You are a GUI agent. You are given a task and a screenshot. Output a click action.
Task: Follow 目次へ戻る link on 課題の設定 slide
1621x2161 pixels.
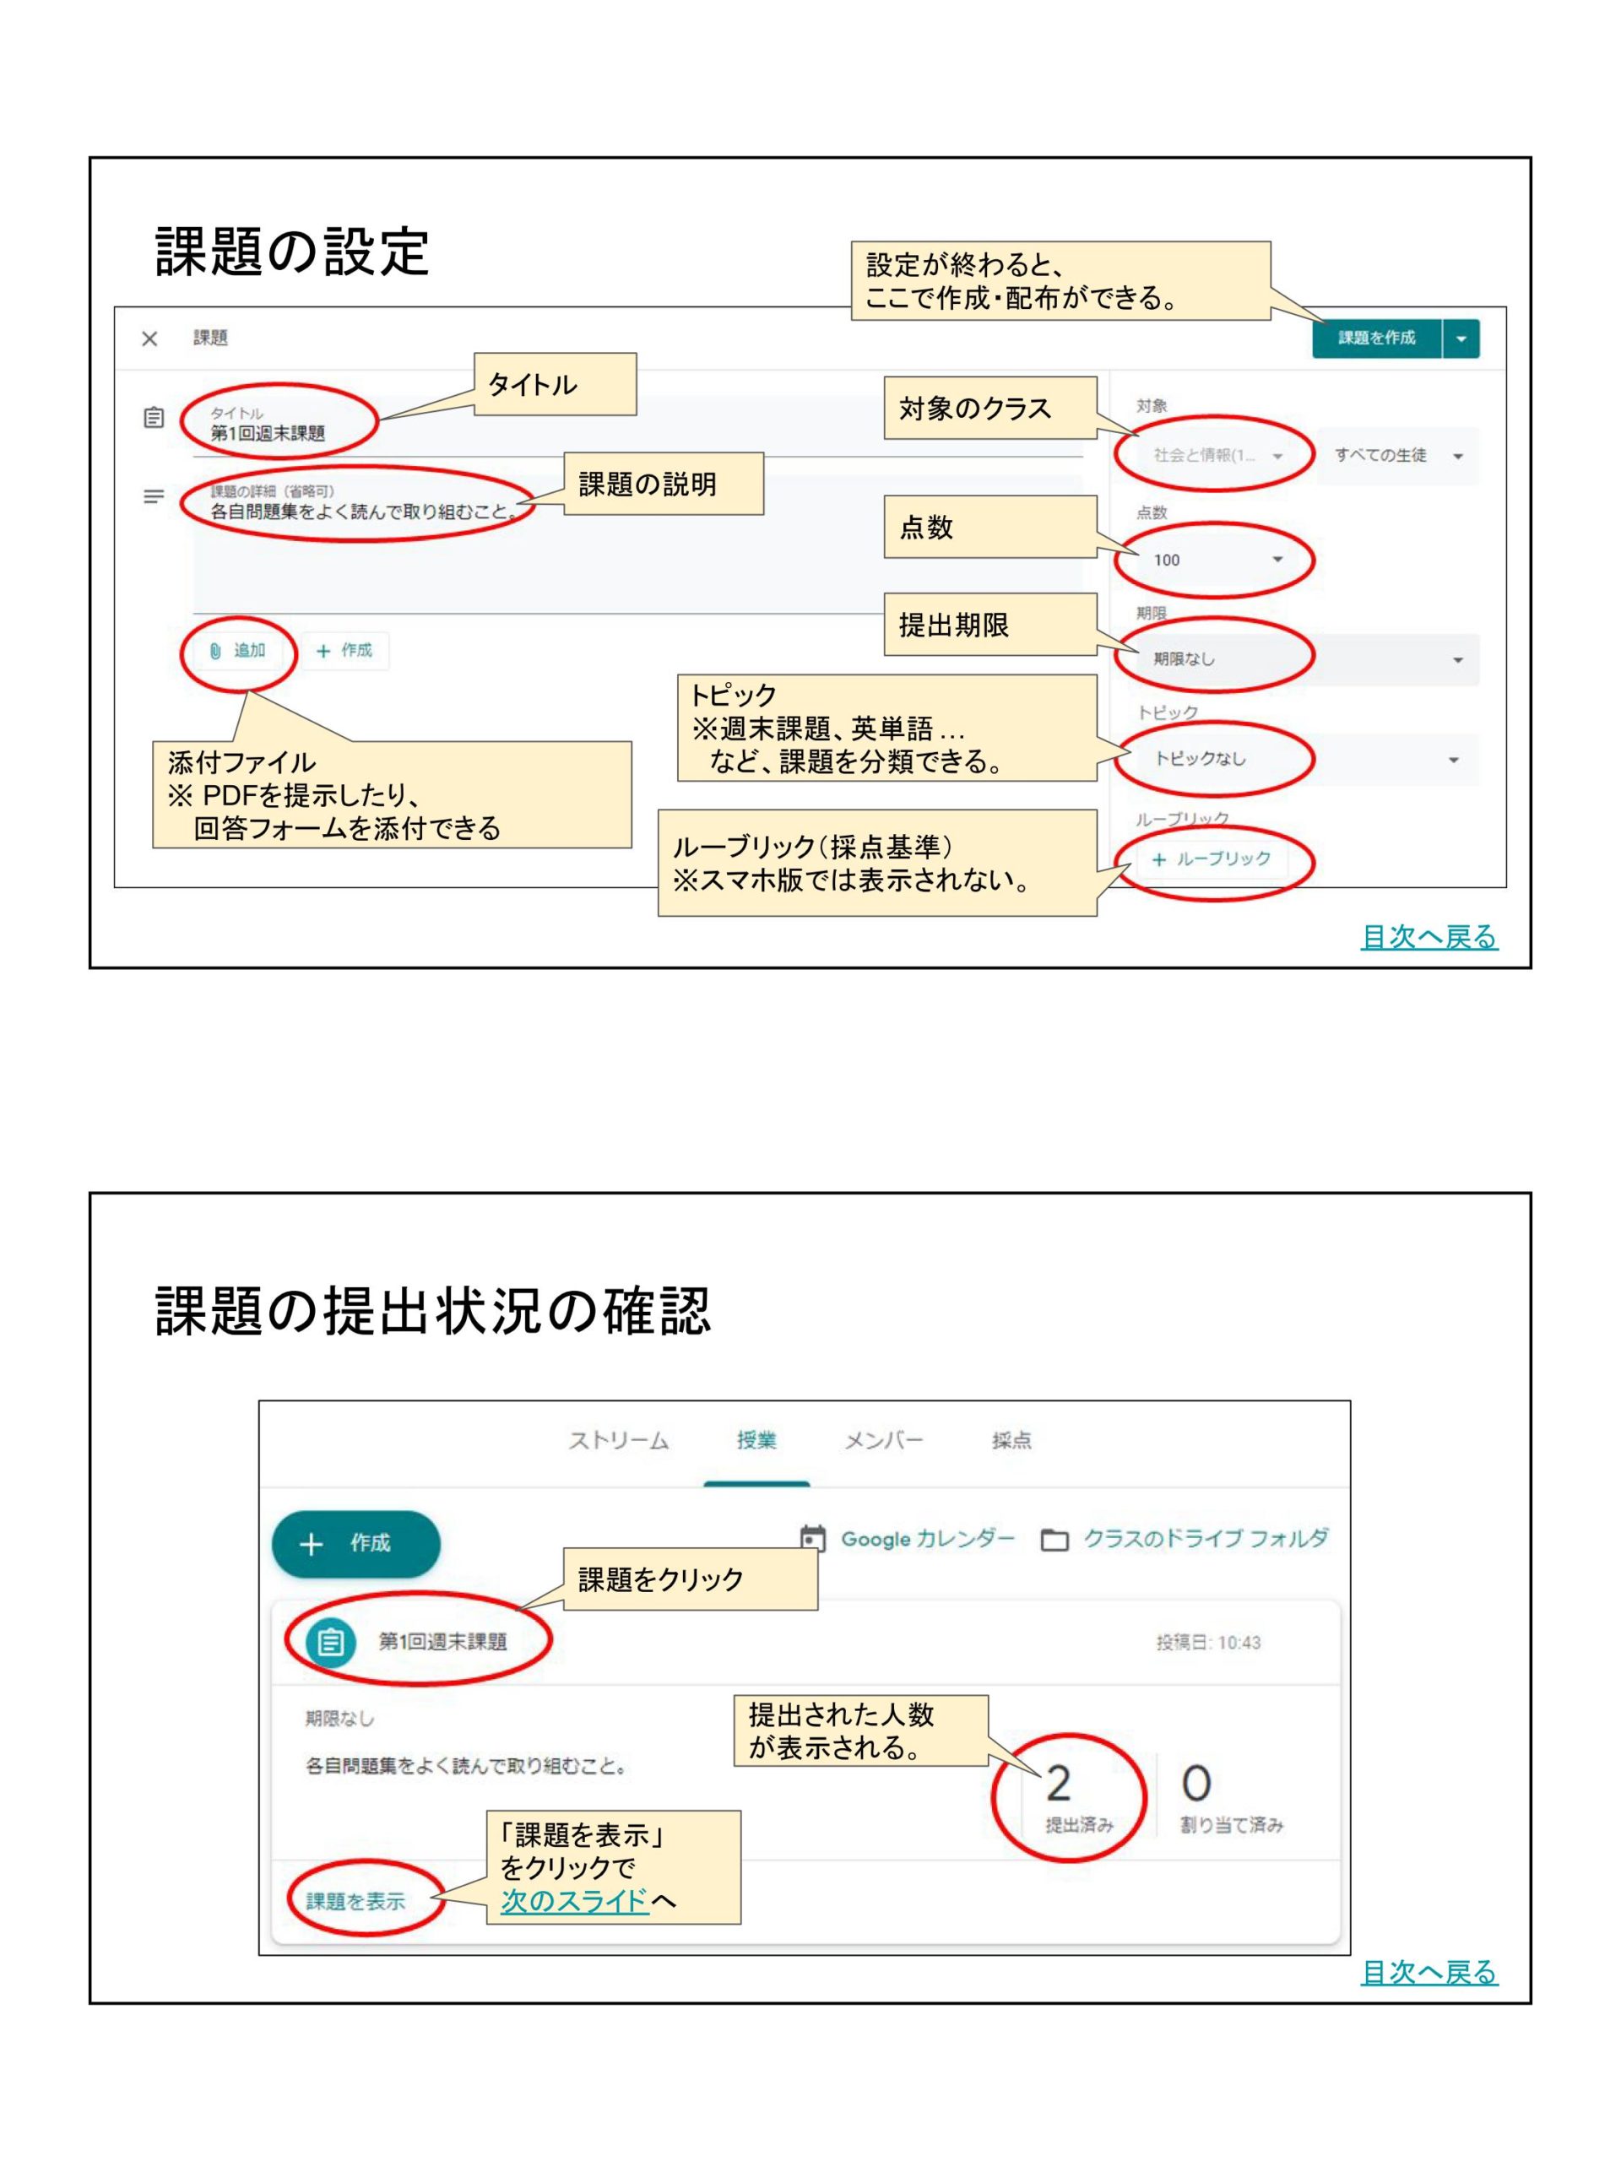click(x=1429, y=937)
